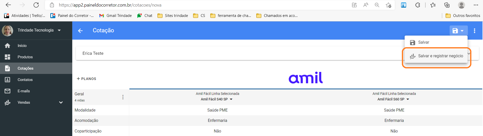Choose Salvar e registrar negócio

click(436, 56)
